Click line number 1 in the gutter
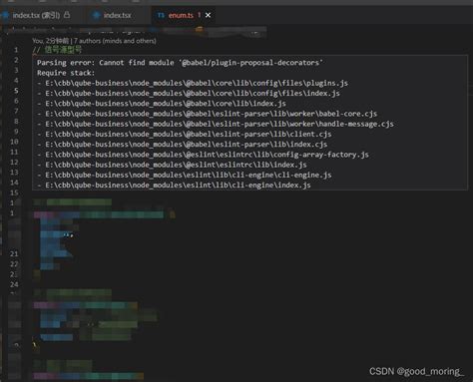The width and height of the screenshot is (473, 382). tap(16, 50)
